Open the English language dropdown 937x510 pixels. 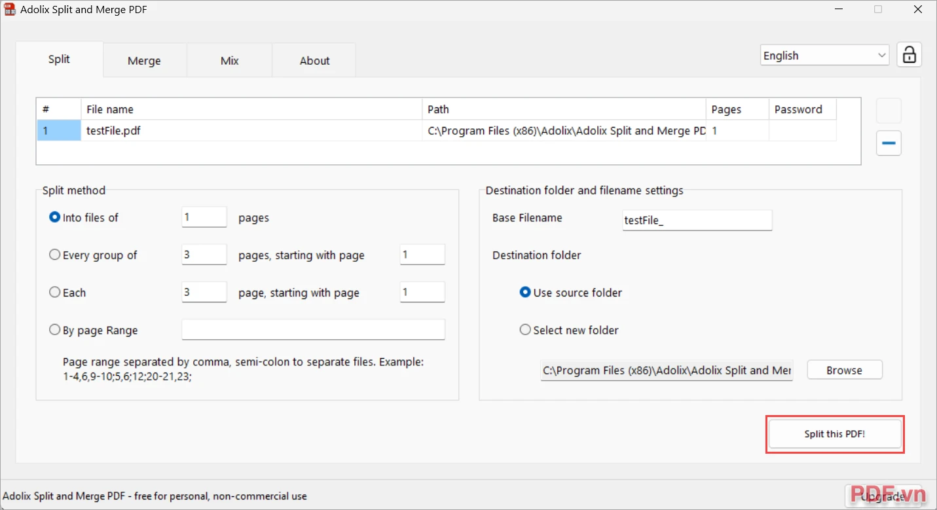coord(824,56)
